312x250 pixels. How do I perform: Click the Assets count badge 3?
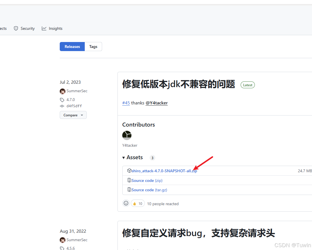[x=152, y=158]
